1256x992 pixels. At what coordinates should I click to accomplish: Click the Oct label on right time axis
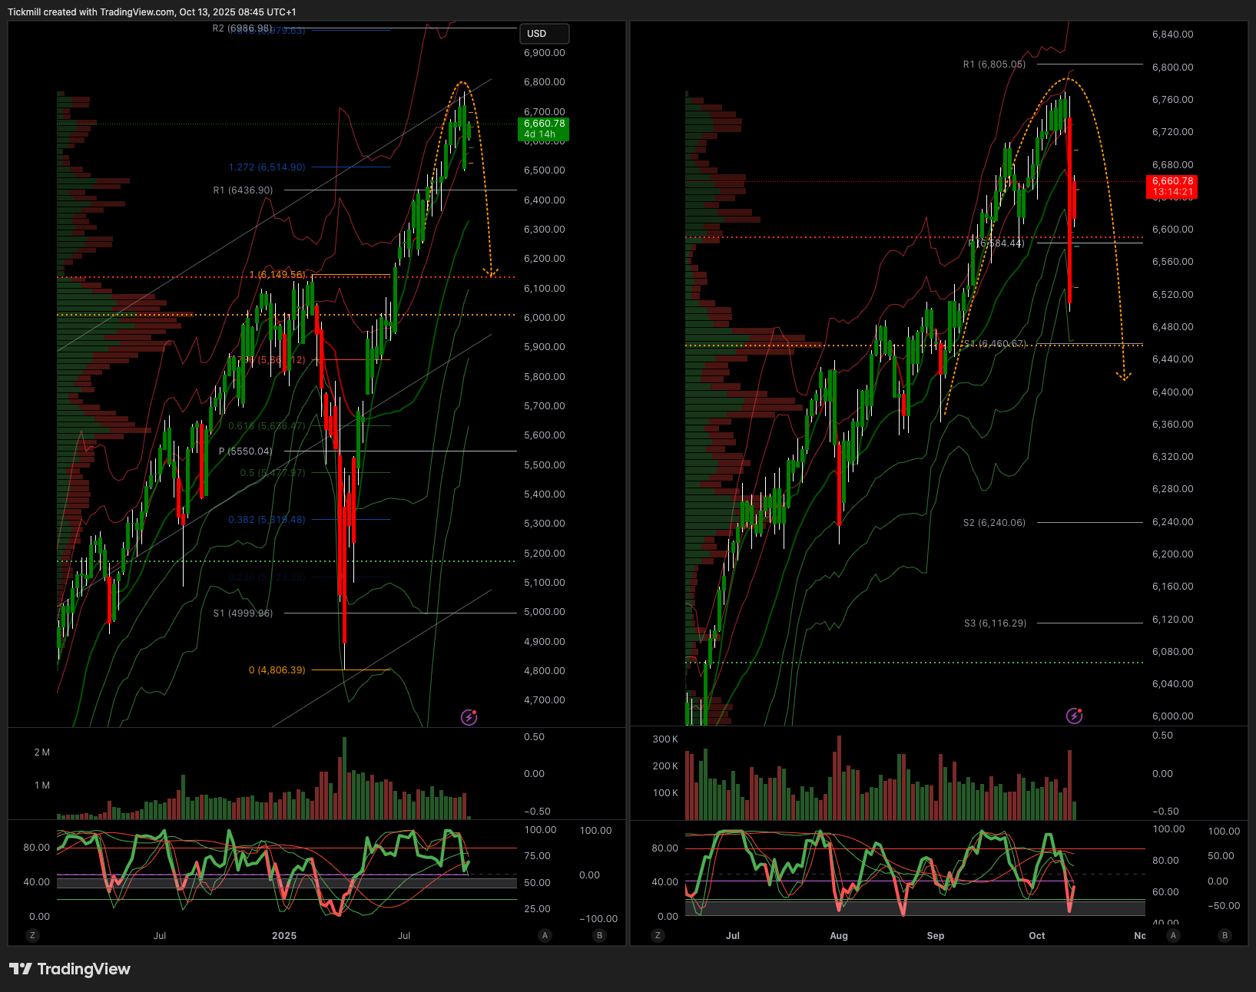(x=1036, y=935)
